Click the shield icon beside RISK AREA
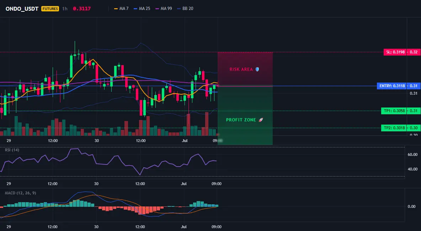 point(257,69)
